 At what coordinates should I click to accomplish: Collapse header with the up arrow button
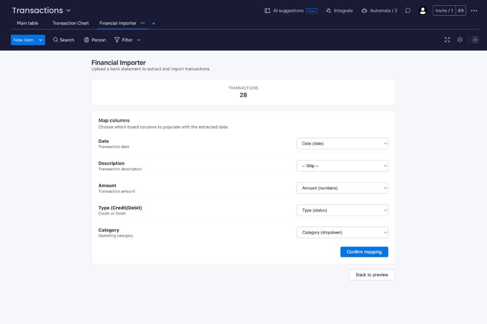tap(475, 40)
